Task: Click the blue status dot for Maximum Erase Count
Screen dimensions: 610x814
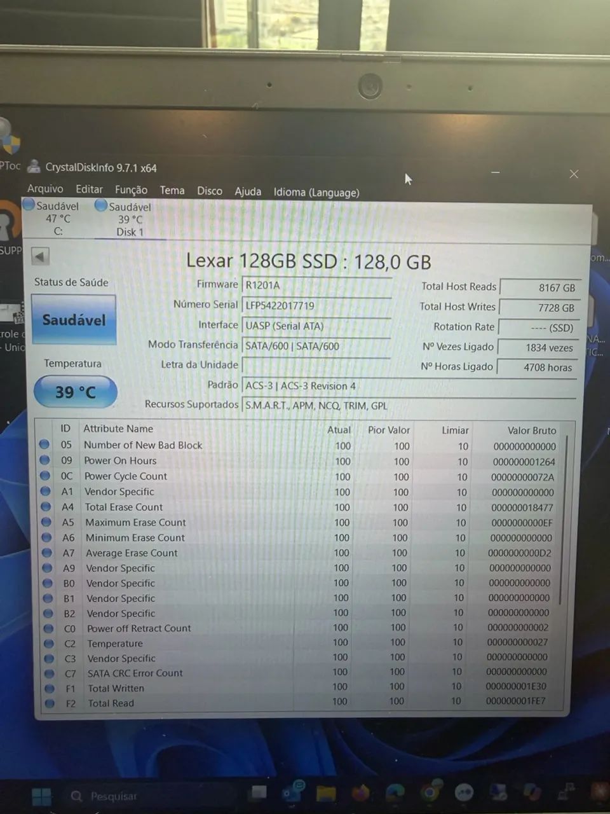Action: pos(46,522)
